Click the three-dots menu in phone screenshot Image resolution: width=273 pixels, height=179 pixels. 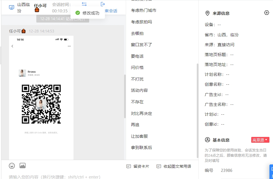[69, 46]
